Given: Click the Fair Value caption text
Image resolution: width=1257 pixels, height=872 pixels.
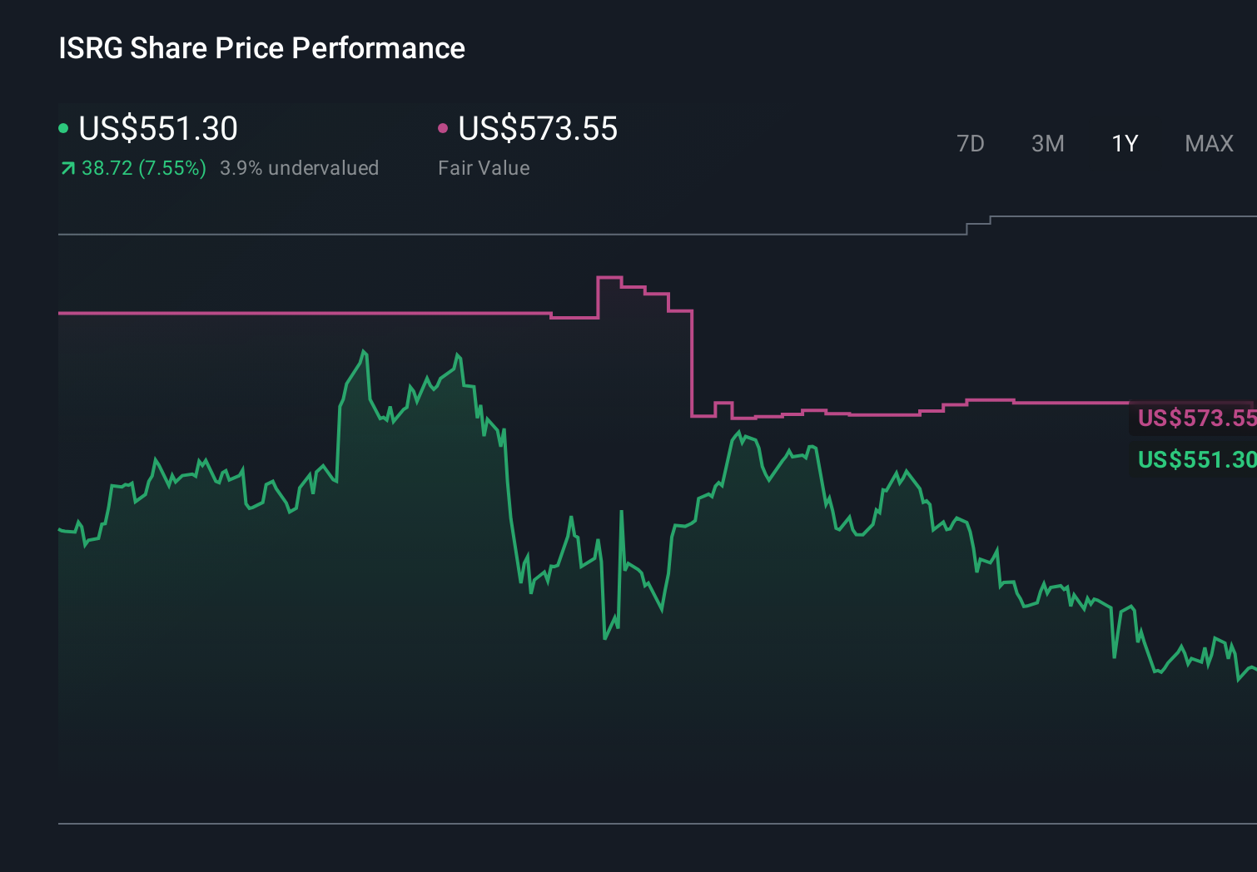Looking at the screenshot, I should [484, 168].
